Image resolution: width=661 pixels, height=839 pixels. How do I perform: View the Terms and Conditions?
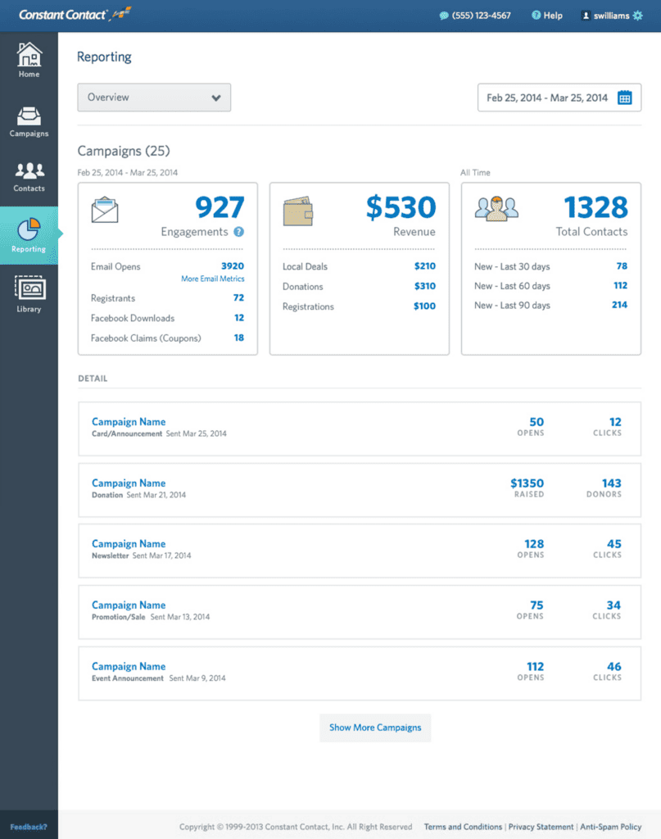462,827
